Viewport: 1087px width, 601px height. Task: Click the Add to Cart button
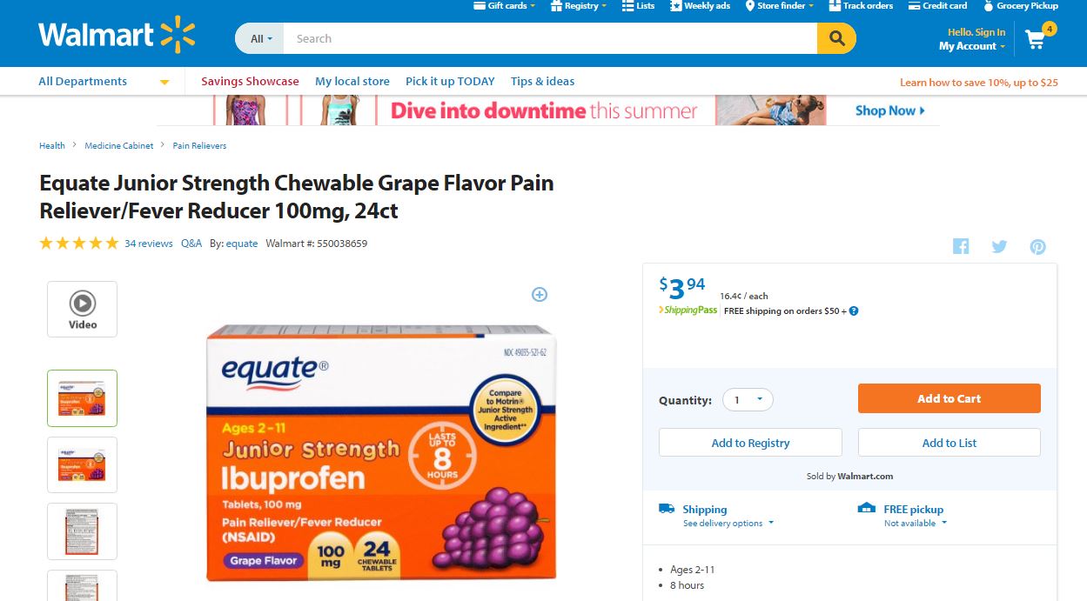[x=949, y=398]
